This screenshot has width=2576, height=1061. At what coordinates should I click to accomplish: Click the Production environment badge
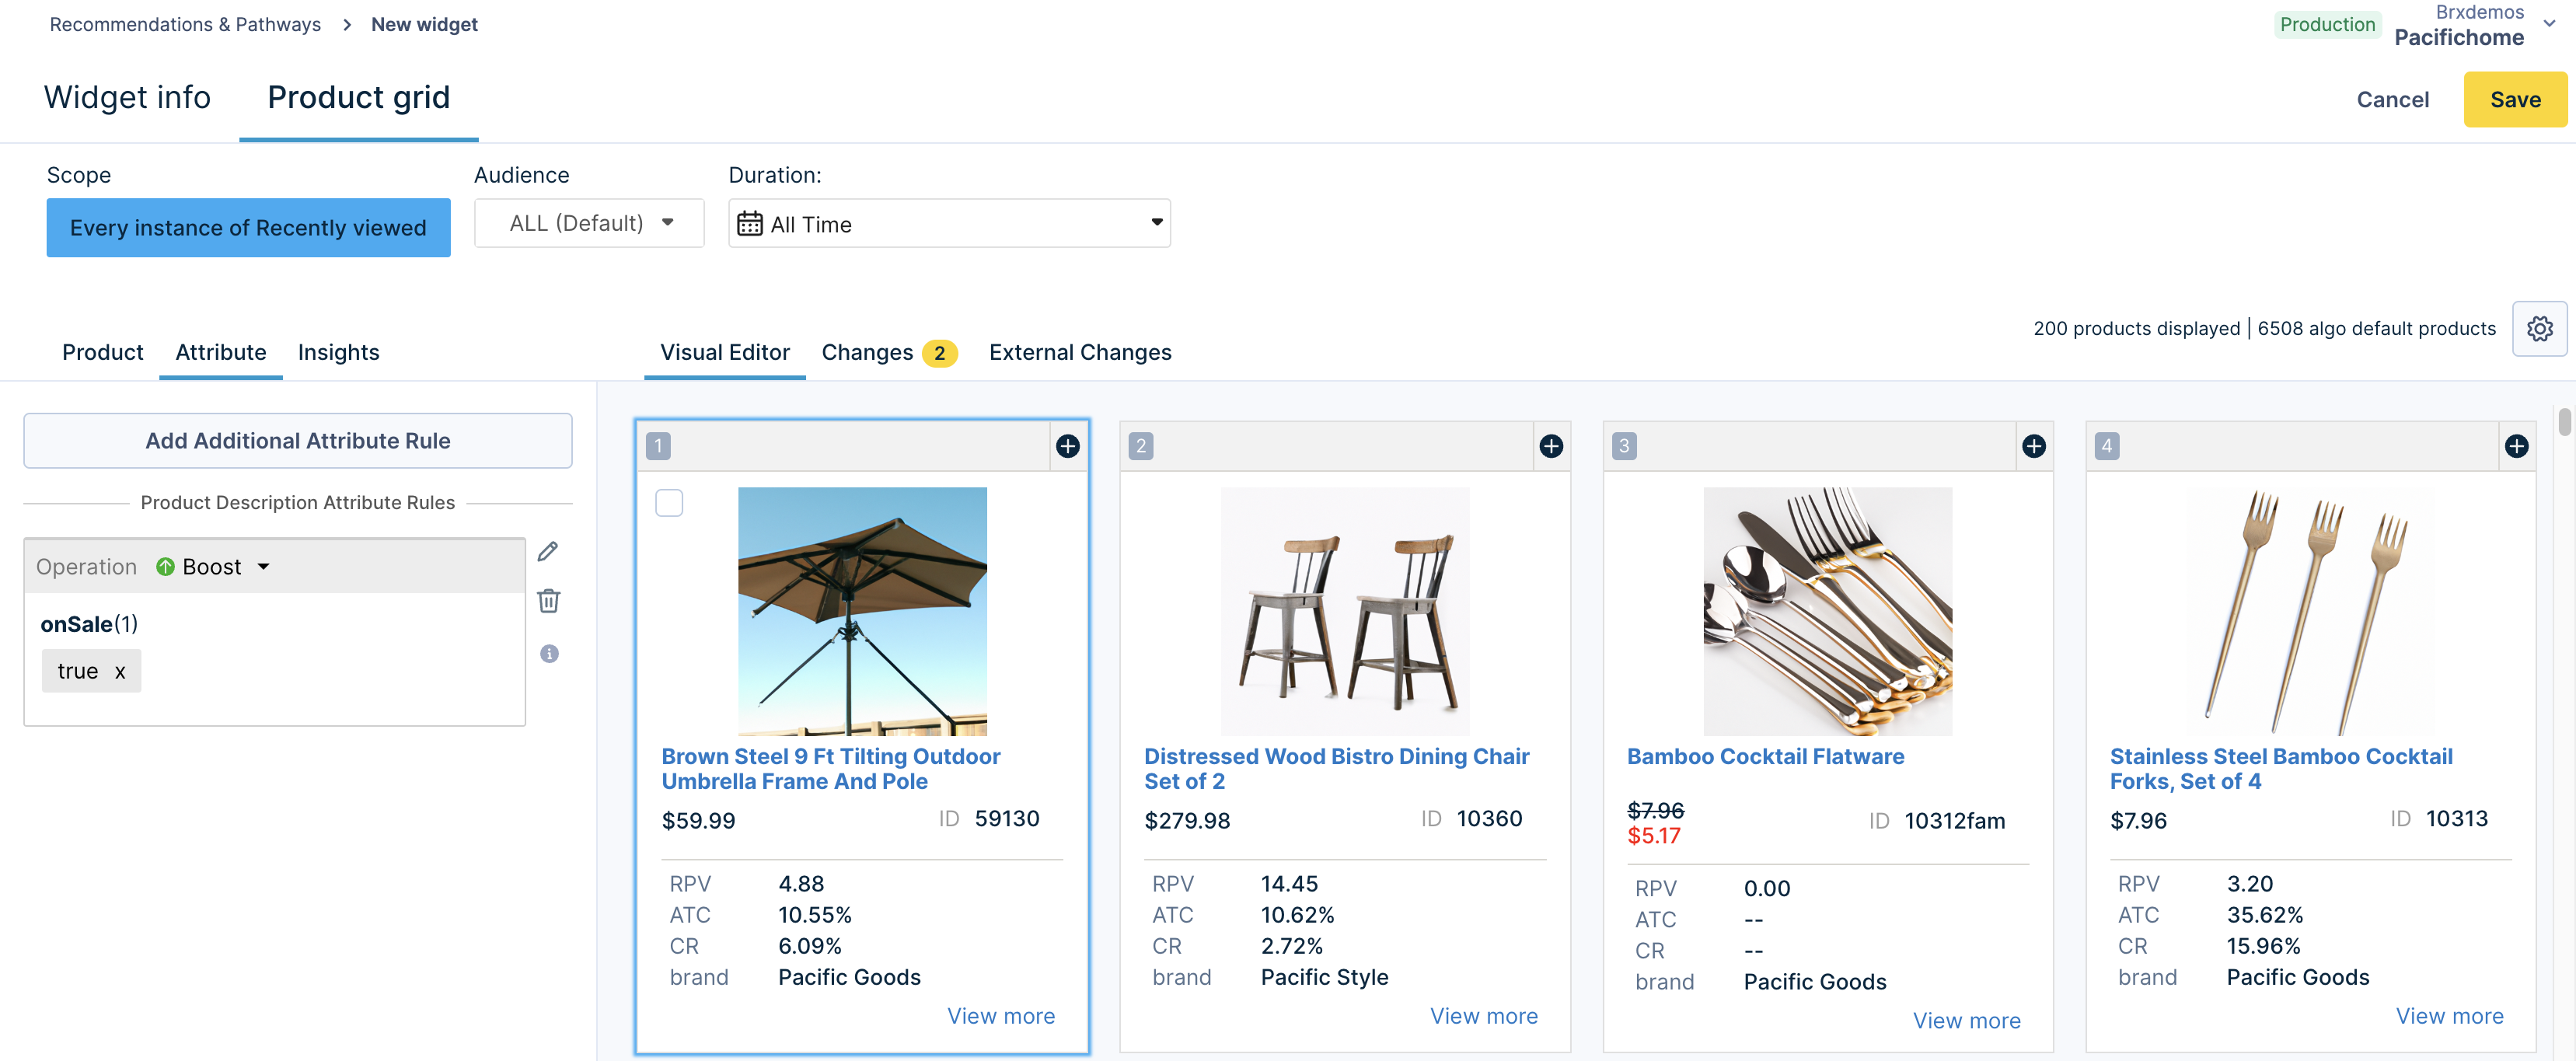click(2327, 24)
